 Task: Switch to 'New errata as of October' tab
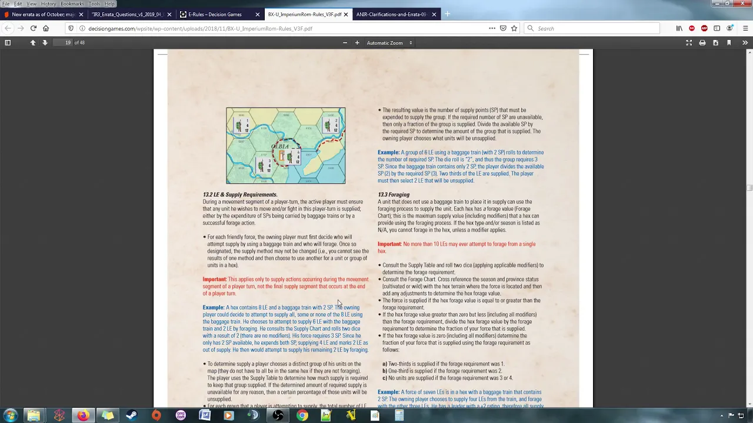point(44,14)
